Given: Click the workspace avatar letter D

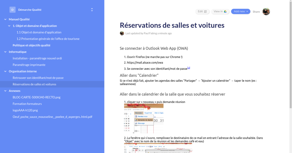Looking at the screenshot, I should click(13, 10).
